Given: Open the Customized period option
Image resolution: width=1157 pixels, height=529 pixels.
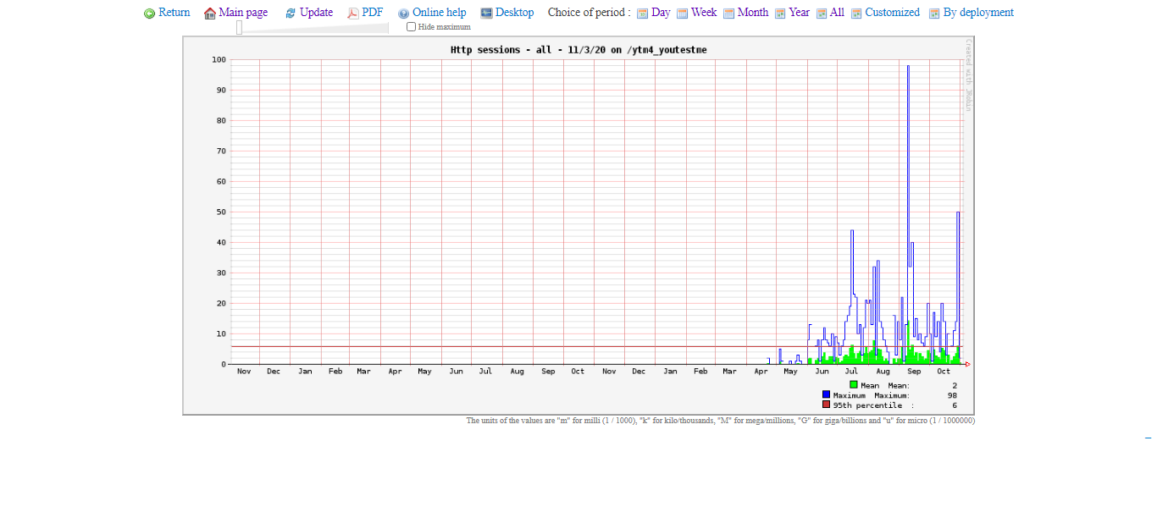Looking at the screenshot, I should 892,13.
